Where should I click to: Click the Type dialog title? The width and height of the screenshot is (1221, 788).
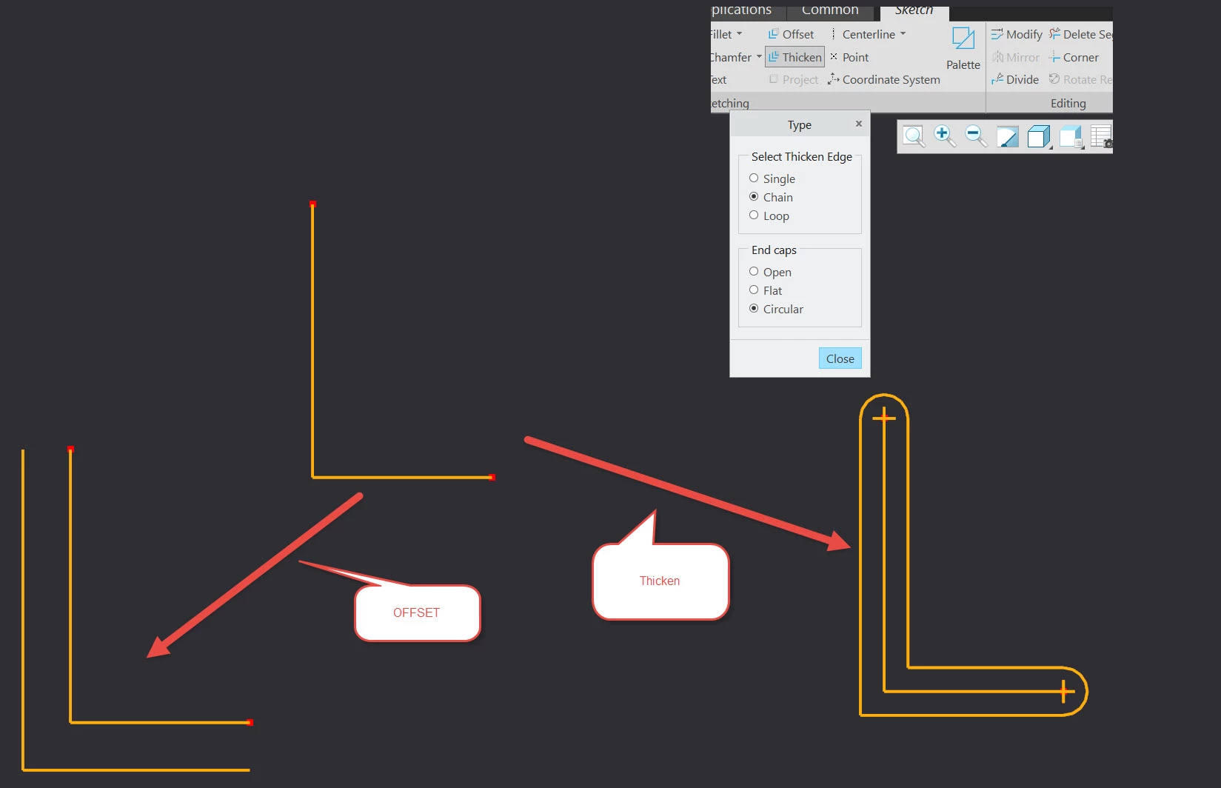tap(799, 124)
